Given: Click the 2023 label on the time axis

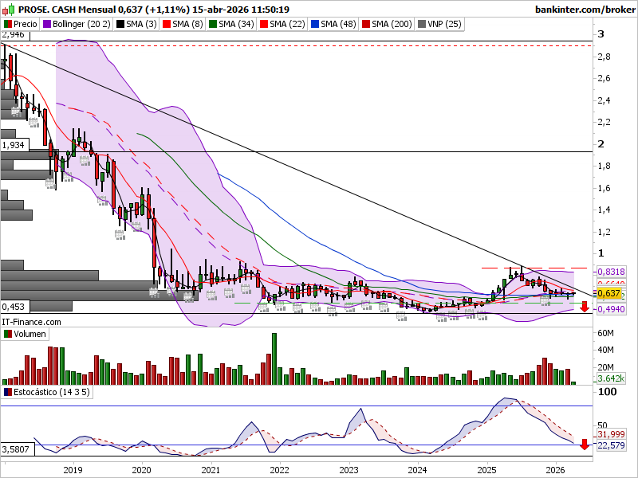Looking at the screenshot, I should [349, 470].
